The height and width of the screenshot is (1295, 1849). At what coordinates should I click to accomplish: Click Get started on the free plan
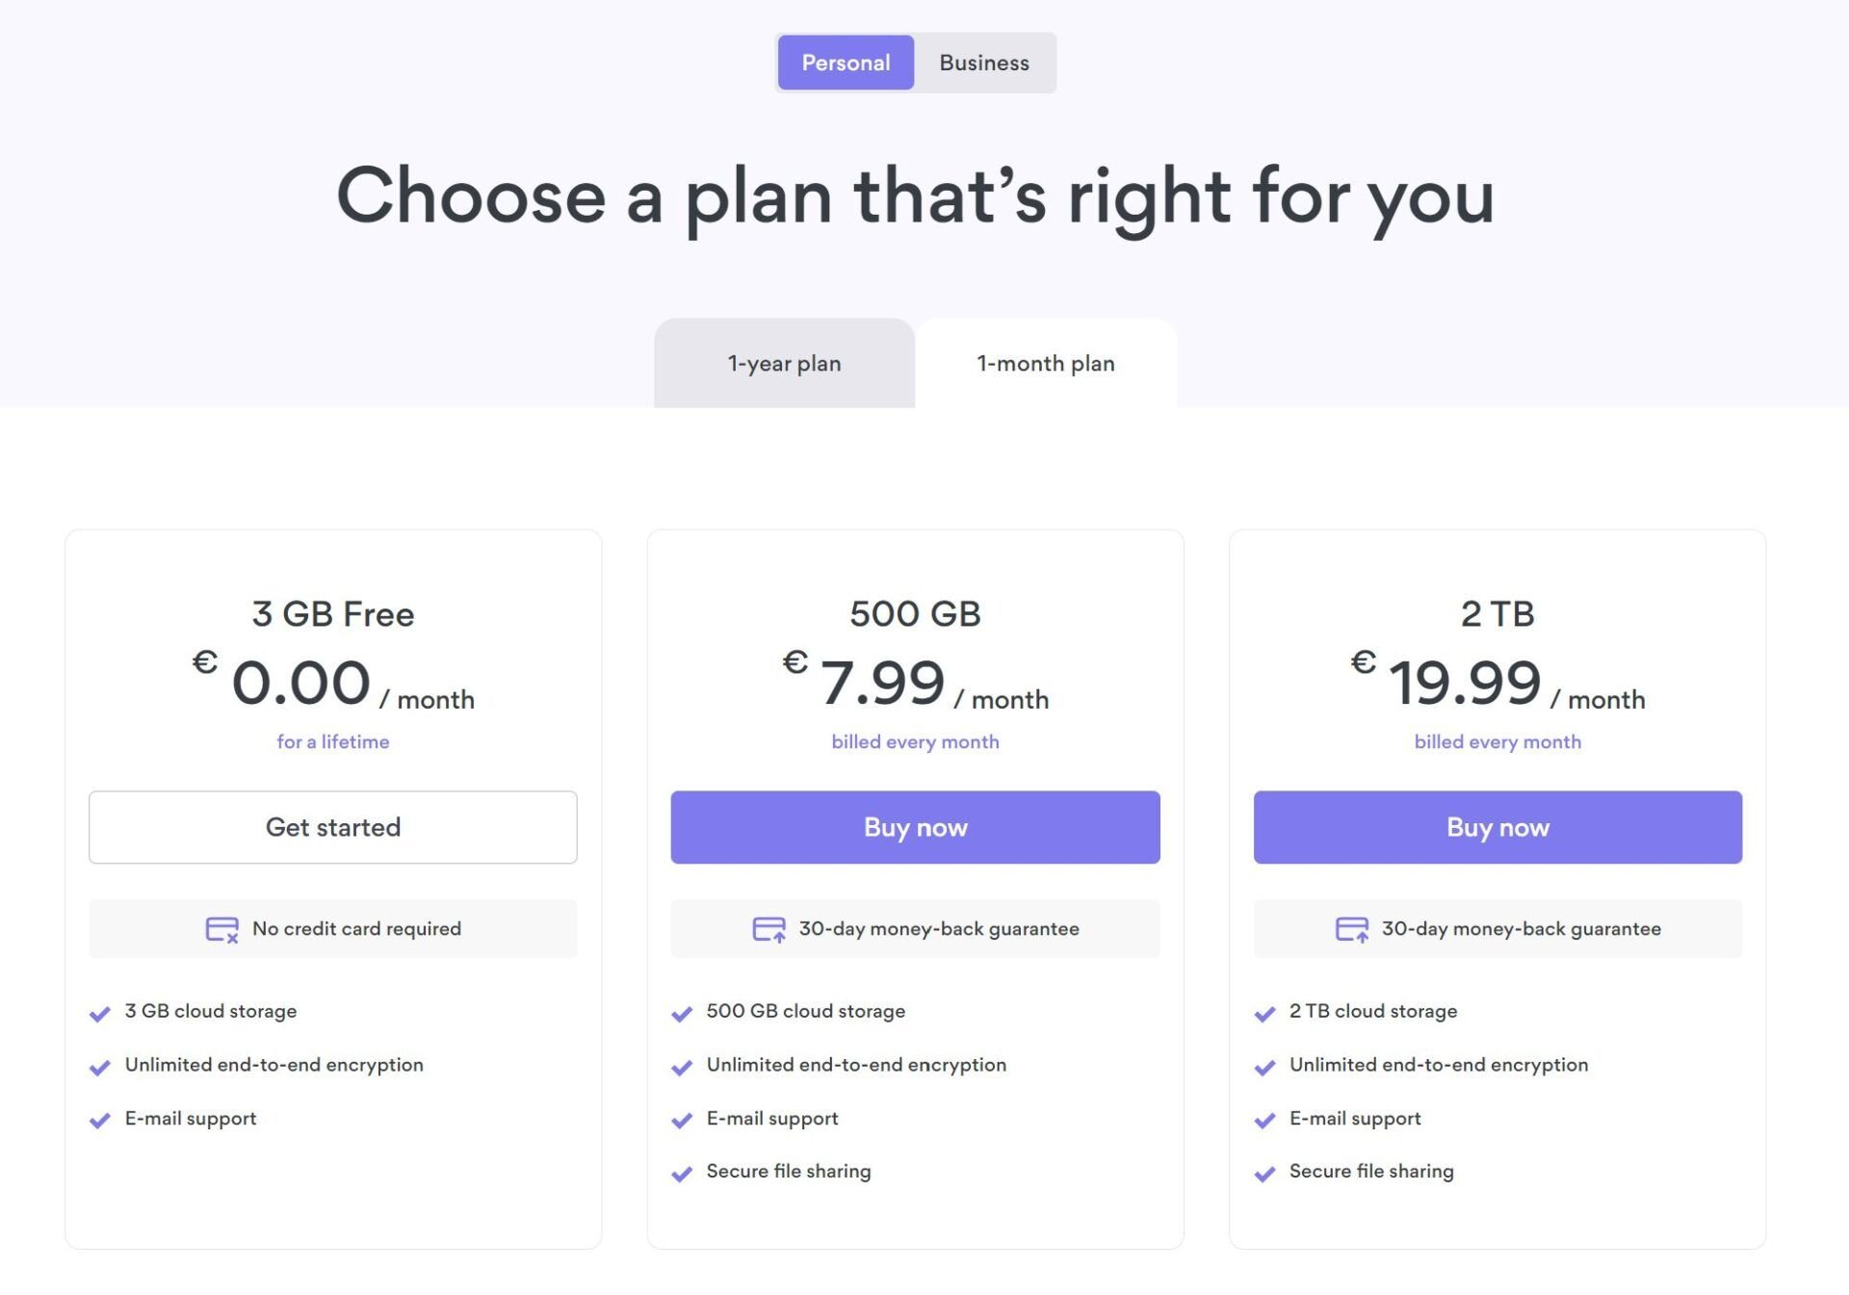point(333,827)
